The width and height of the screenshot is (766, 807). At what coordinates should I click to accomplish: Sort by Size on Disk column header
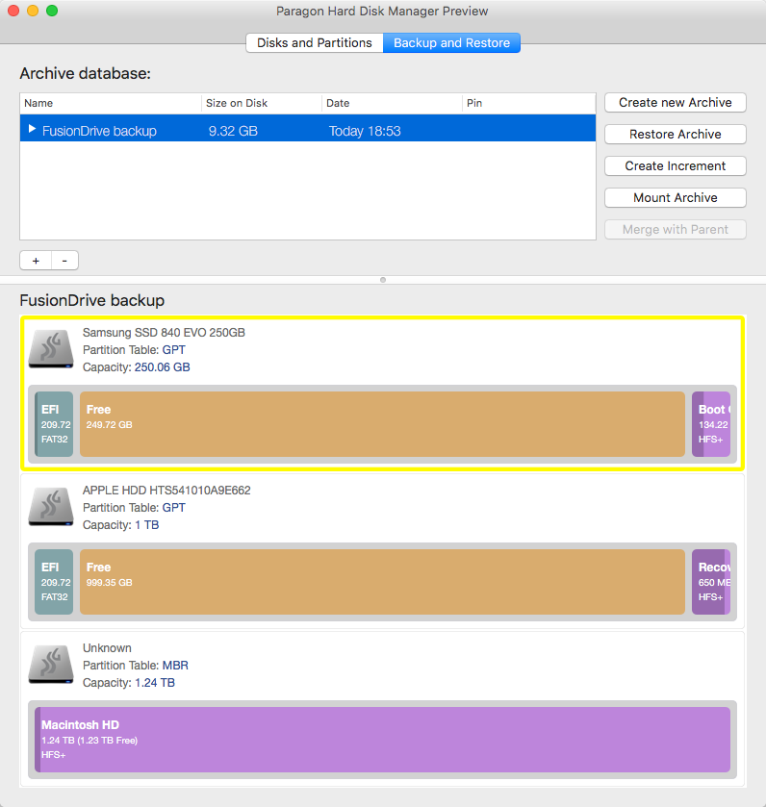click(262, 104)
